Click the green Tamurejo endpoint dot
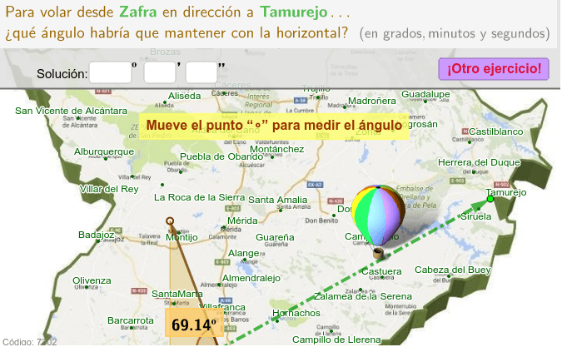 490,199
